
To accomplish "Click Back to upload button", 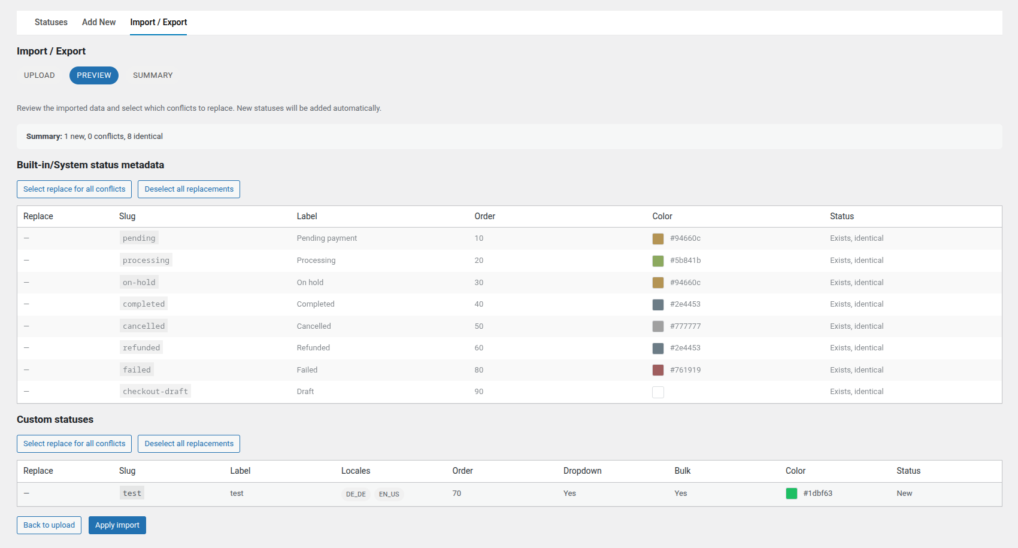I will (49, 525).
